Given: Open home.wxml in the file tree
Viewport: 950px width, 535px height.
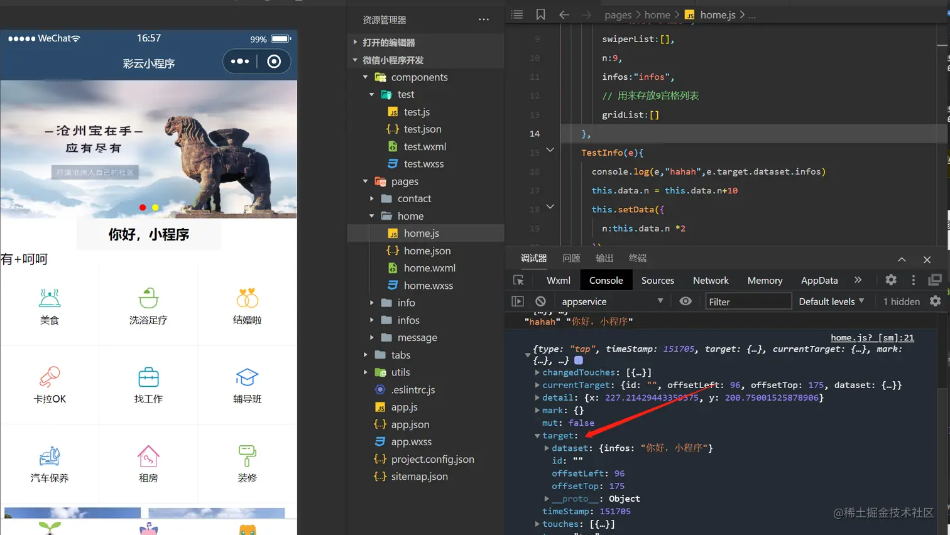Looking at the screenshot, I should (x=429, y=268).
